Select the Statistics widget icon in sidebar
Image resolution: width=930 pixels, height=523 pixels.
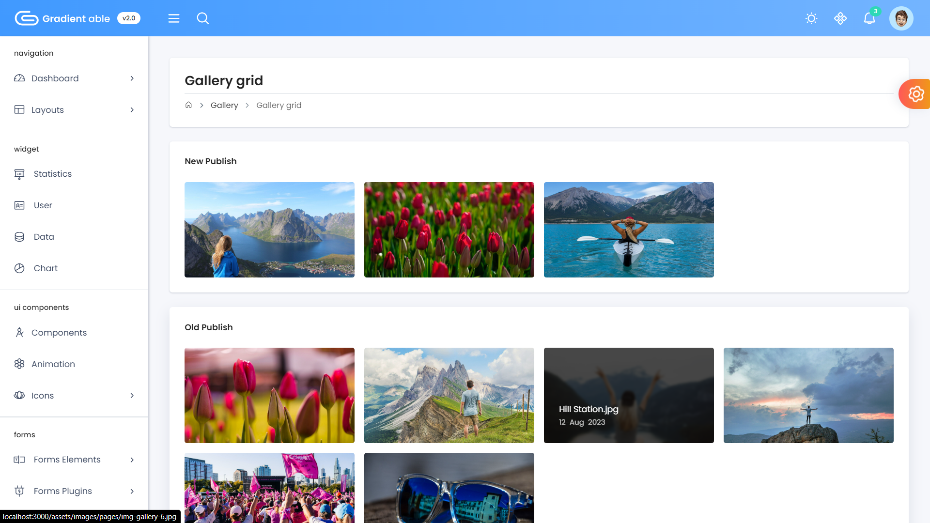click(19, 173)
